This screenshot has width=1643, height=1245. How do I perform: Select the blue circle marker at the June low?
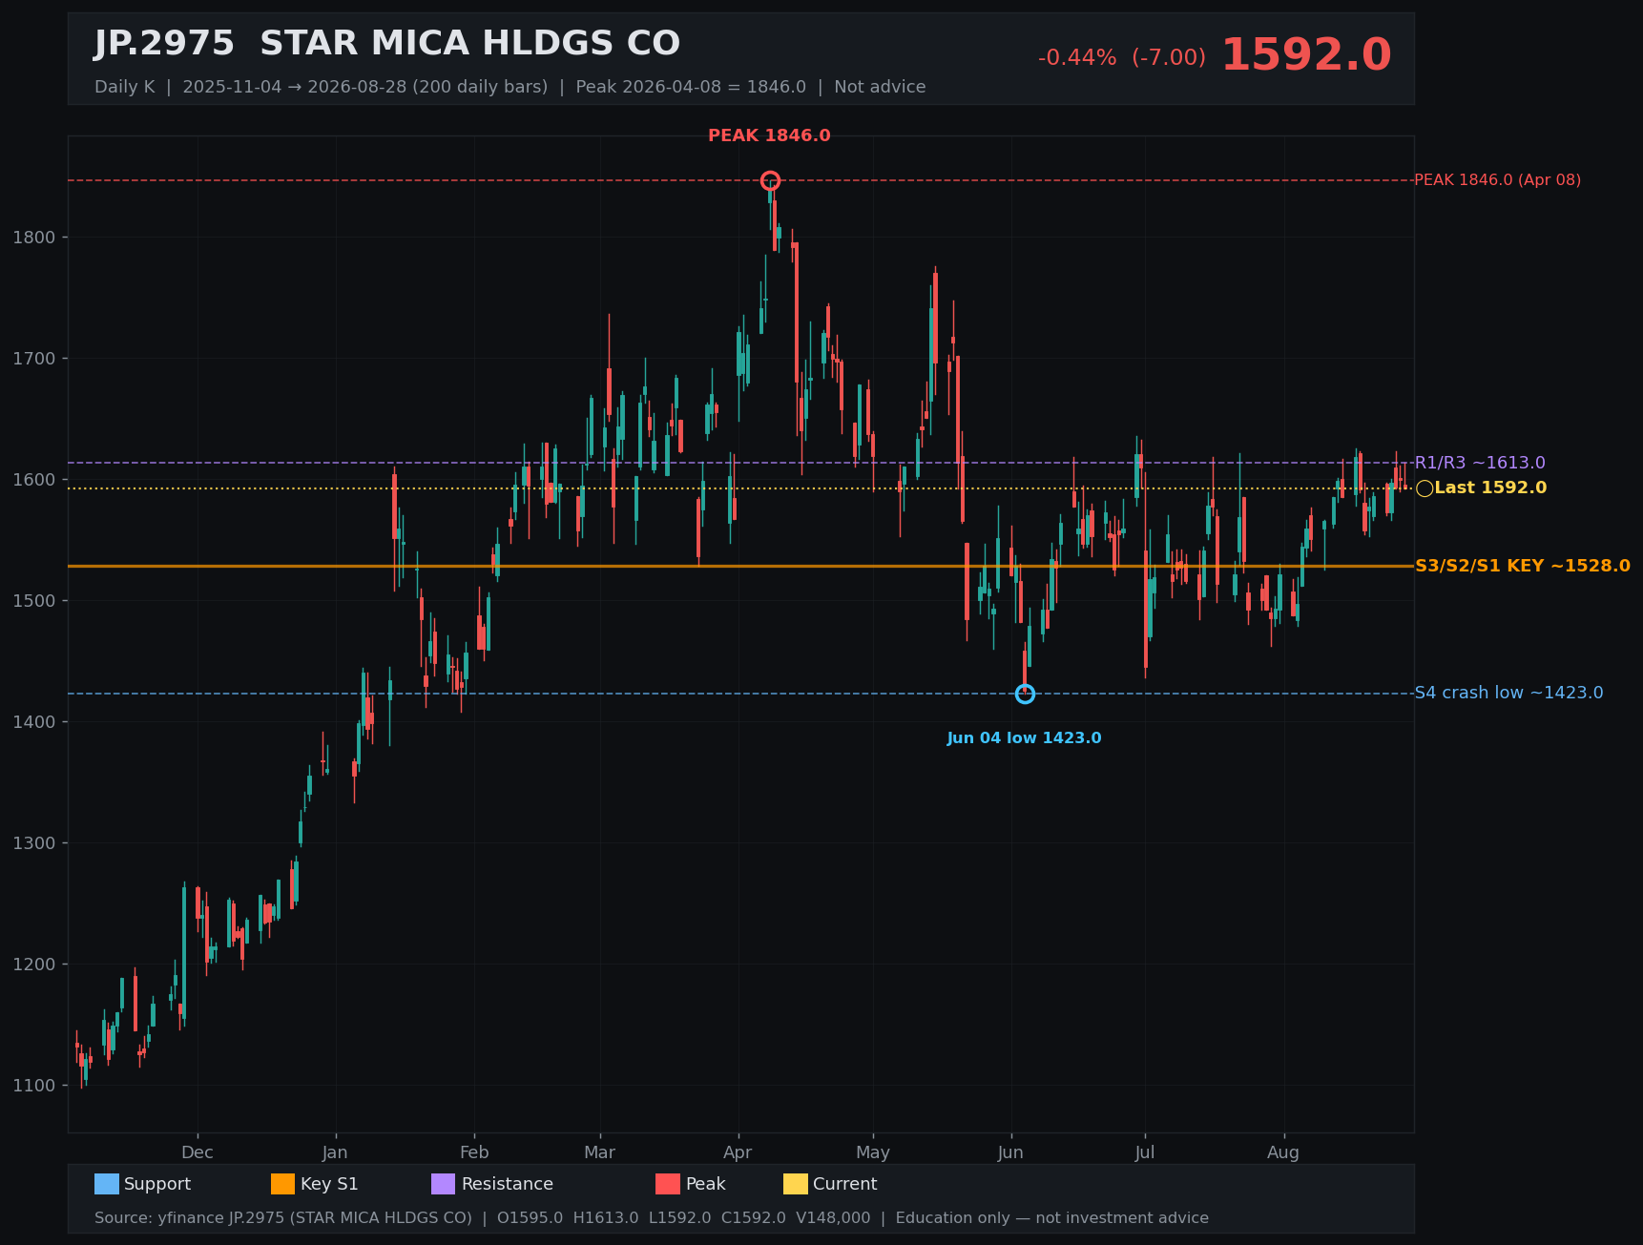coord(1025,694)
